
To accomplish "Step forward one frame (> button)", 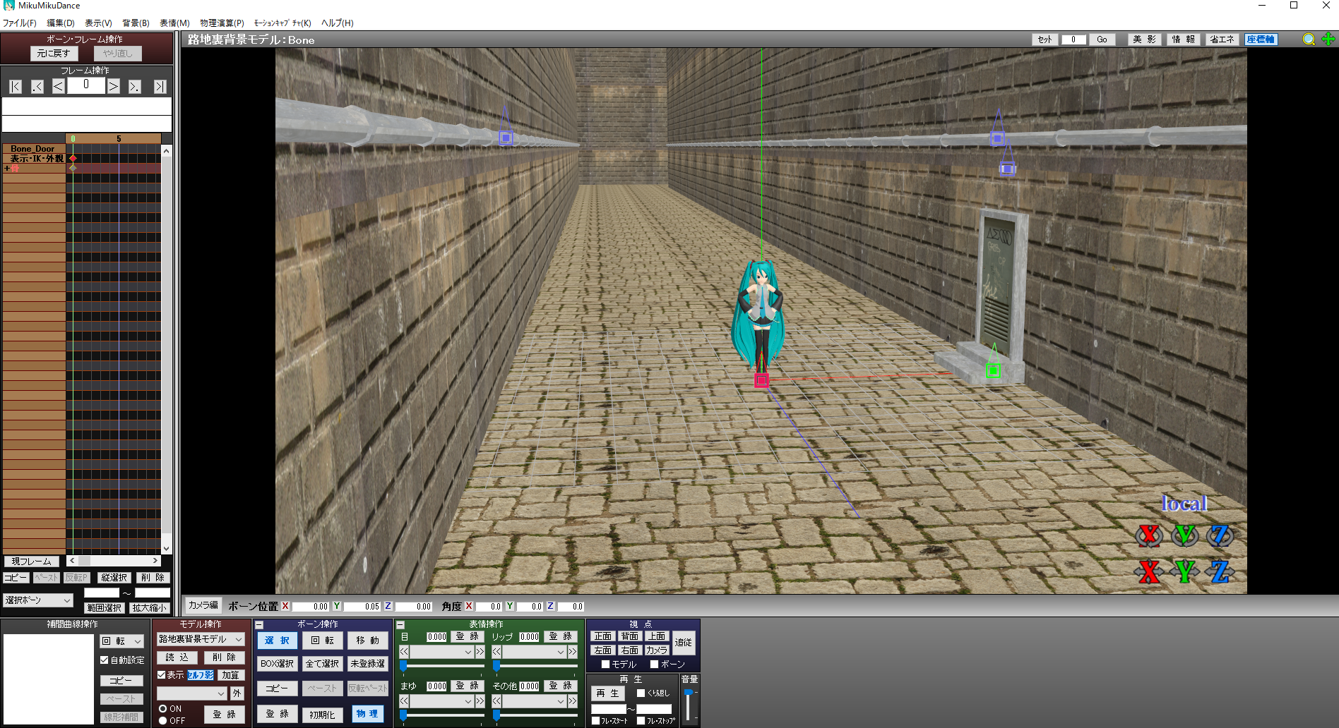I will (x=114, y=87).
